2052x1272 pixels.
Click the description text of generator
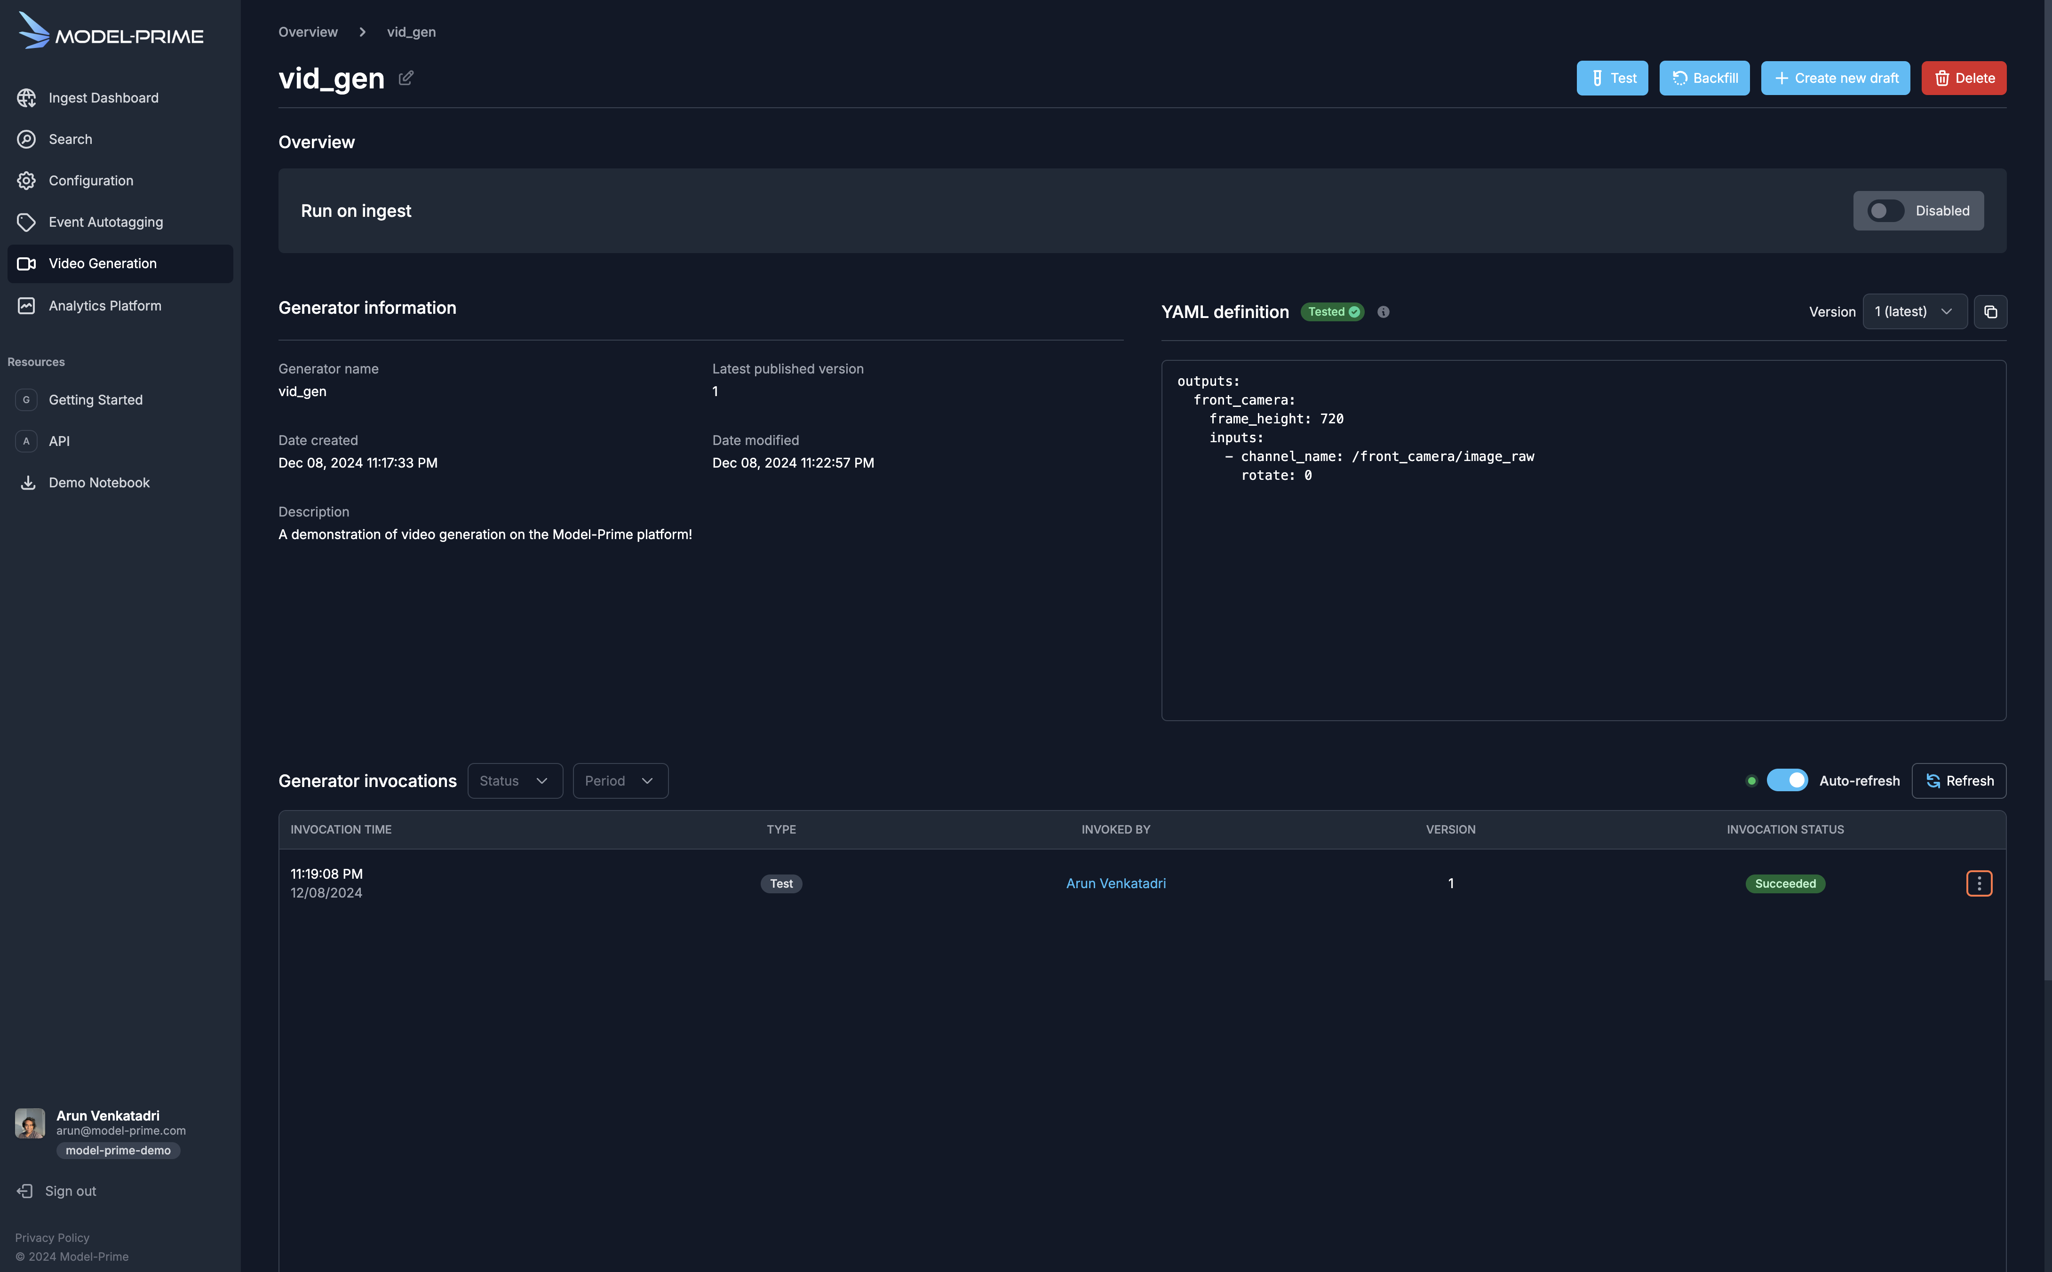[485, 534]
